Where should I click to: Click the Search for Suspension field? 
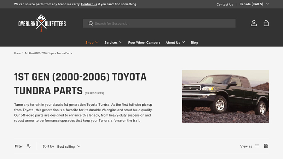point(159,23)
